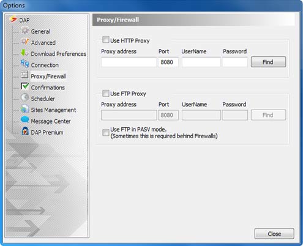Open Message Center settings
The height and width of the screenshot is (246, 303).
pyautogui.click(x=51, y=121)
